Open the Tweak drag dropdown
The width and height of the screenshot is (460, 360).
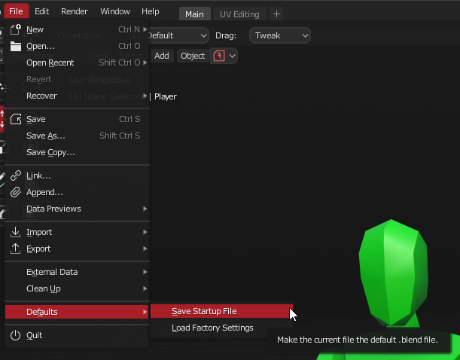[280, 35]
